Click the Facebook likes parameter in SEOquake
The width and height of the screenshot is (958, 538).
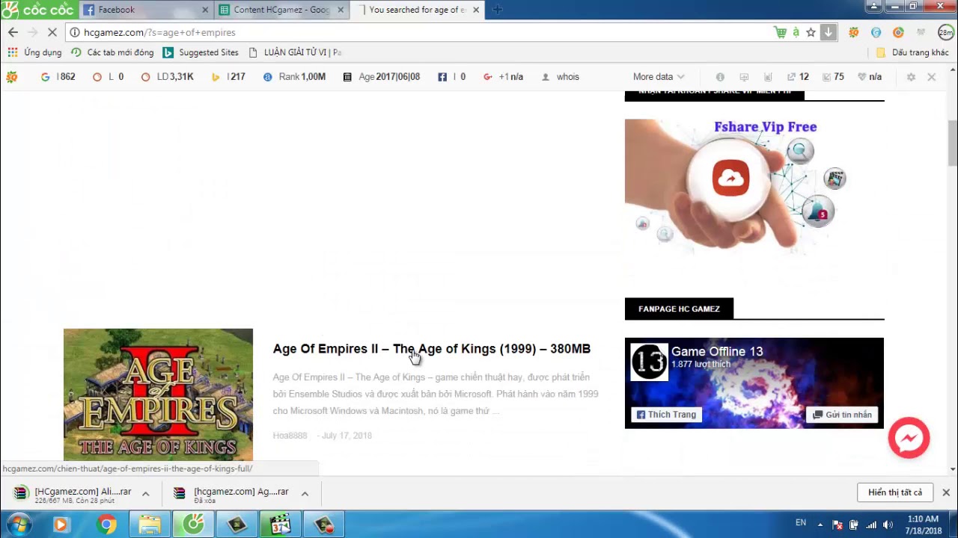[452, 77]
